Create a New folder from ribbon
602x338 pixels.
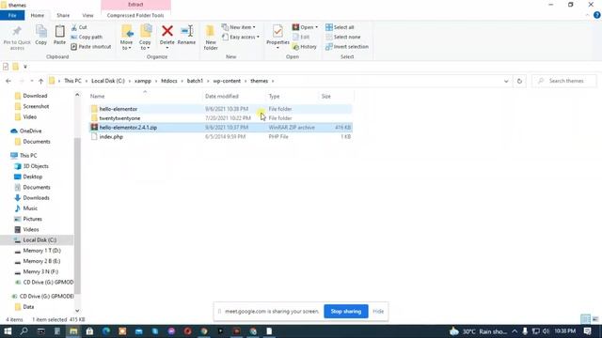(211, 38)
